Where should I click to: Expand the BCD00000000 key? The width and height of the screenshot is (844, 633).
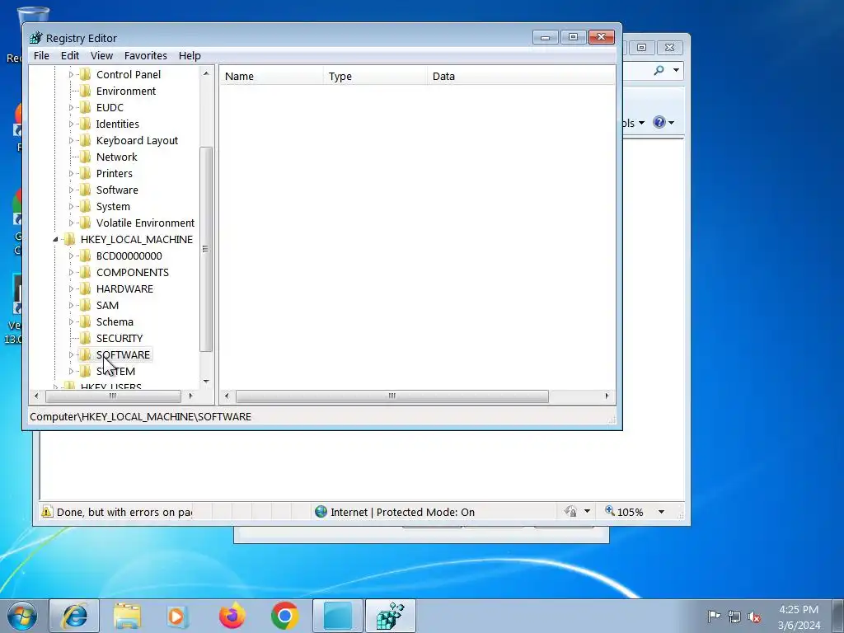click(71, 256)
